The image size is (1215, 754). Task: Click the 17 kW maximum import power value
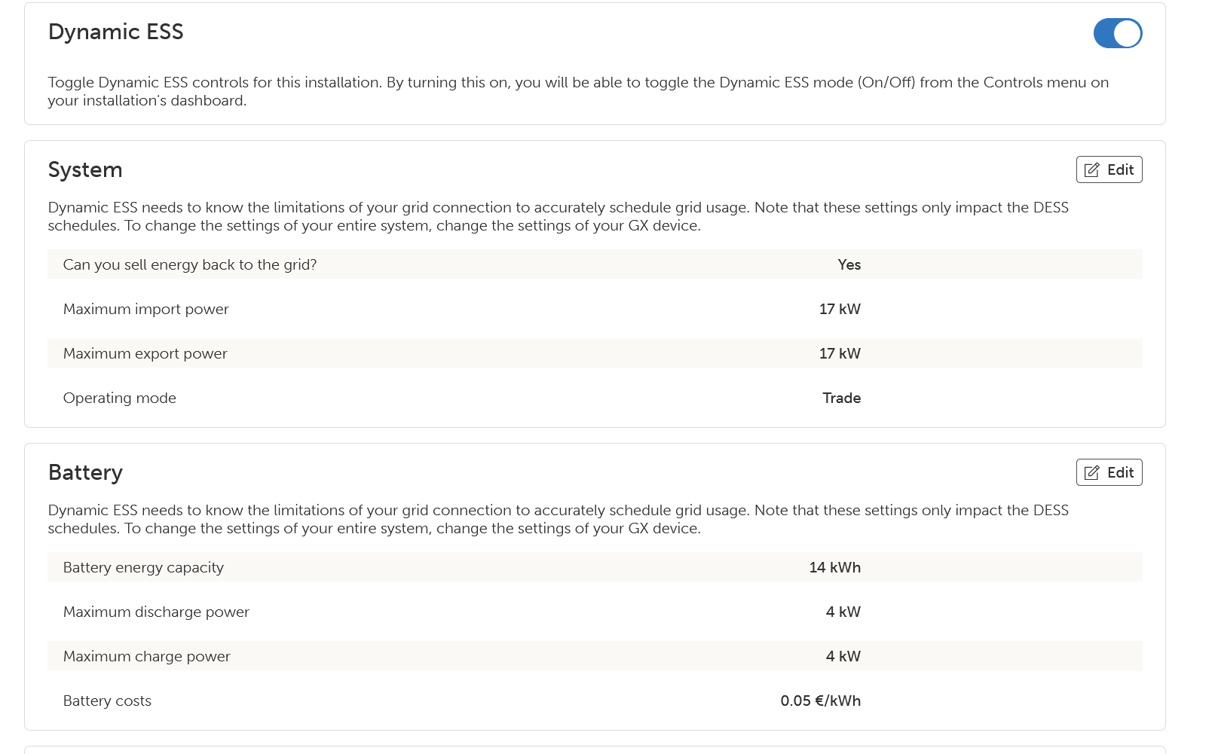[840, 309]
